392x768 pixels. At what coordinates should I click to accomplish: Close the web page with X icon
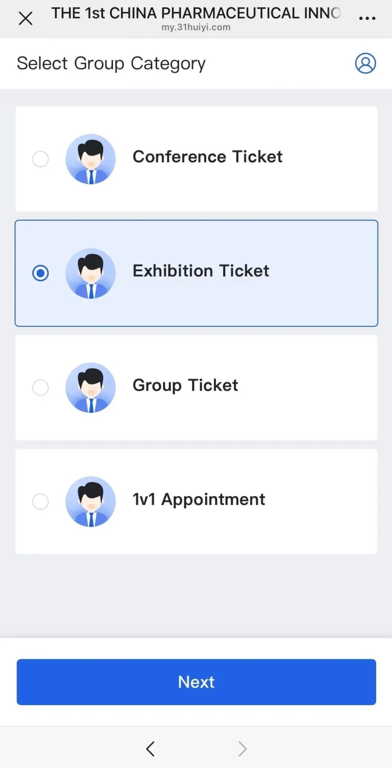point(25,18)
